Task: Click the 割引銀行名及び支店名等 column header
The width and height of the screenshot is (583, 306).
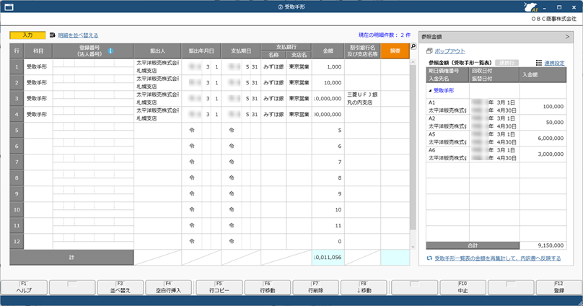Action: tap(362, 51)
